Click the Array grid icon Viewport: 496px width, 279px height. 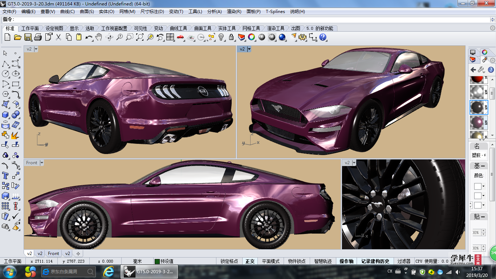[5, 206]
